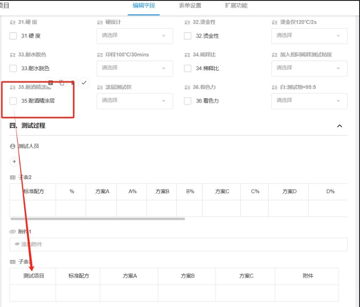Switch to the 表单设置 tab
360x307 pixels.
pos(190,6)
